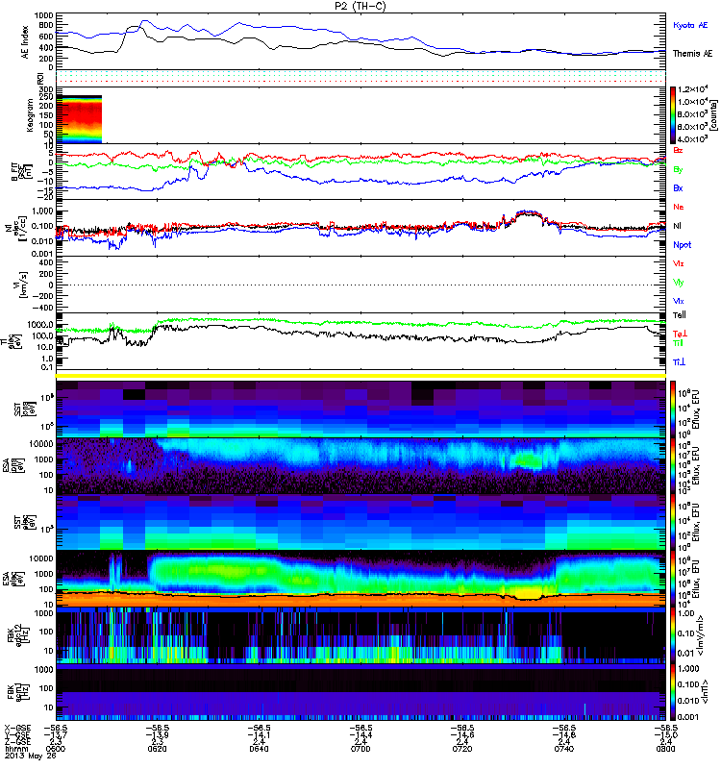This screenshot has height=769, width=721.
Task: Select the blue Npot legend label
Action: click(683, 245)
